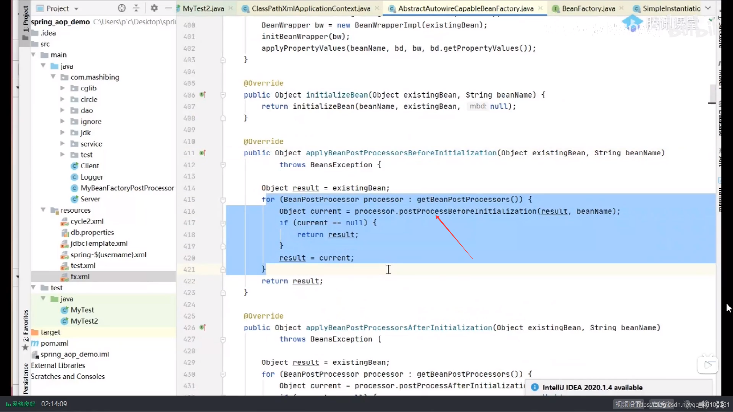This screenshot has width=733, height=412.
Task: Toggle code fold marker at line 412
Action: pyautogui.click(x=223, y=165)
